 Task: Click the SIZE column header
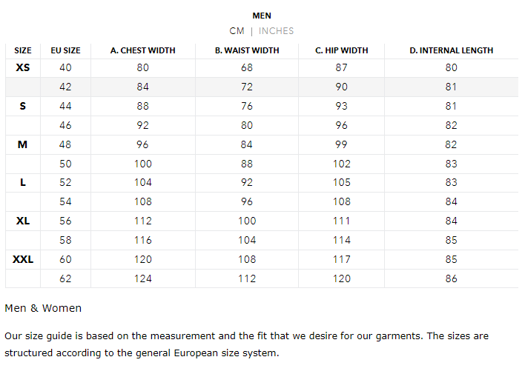pyautogui.click(x=23, y=50)
